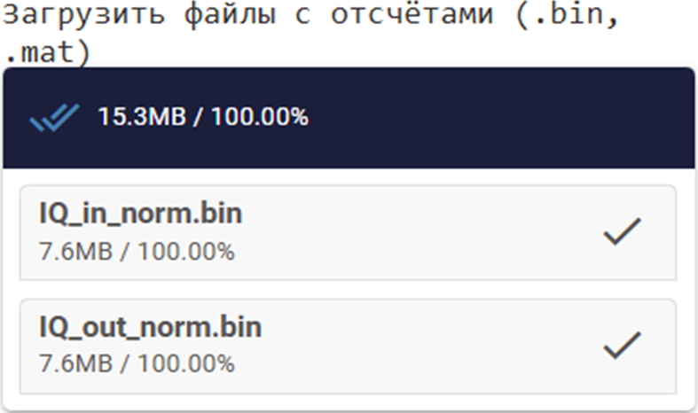The image size is (698, 413).
Task: Click the 15.3MB size in the header
Action: pyautogui.click(x=142, y=117)
